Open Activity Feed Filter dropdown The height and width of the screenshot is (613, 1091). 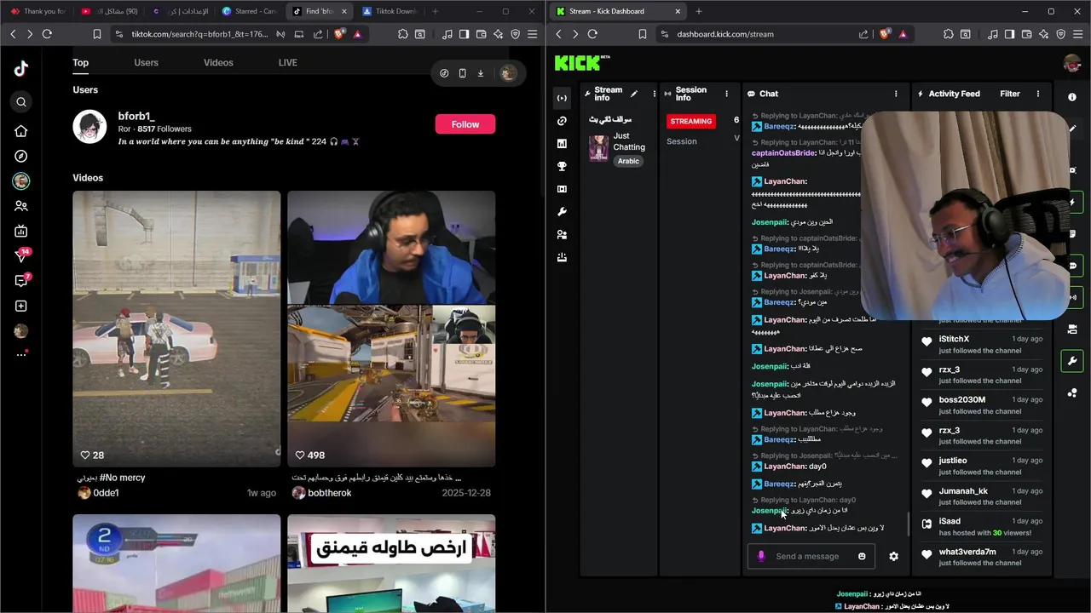coord(1010,94)
